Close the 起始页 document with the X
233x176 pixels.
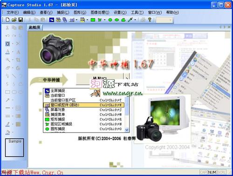pos(229,27)
